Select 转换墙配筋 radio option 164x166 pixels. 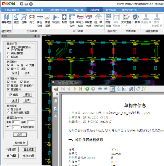click(8, 53)
